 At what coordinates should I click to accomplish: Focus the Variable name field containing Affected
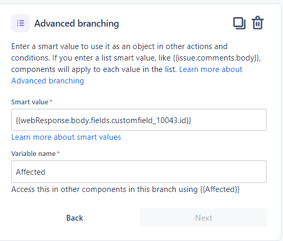tap(139, 172)
